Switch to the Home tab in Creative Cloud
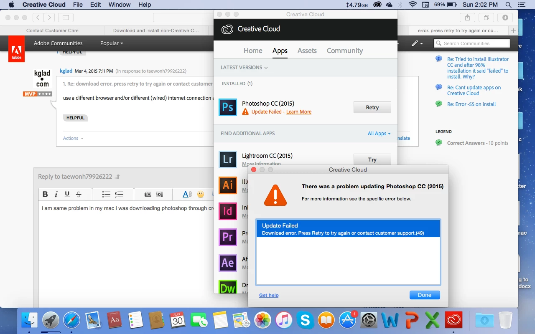 pyautogui.click(x=253, y=51)
